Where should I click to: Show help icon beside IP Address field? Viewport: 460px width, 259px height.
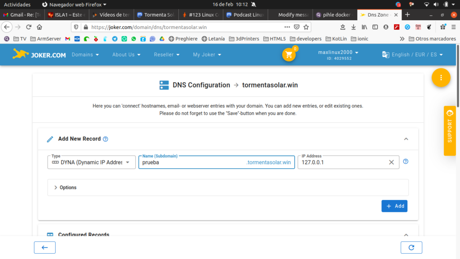click(406, 161)
